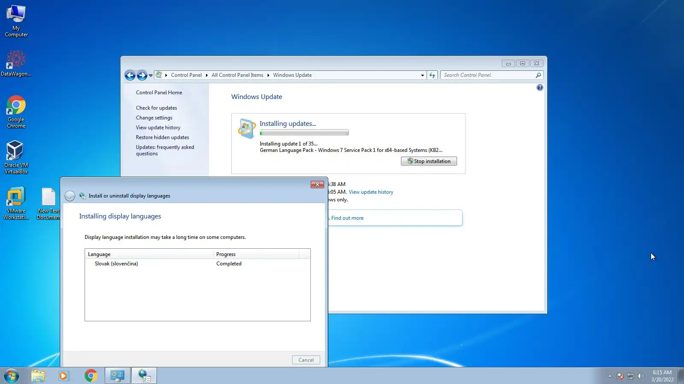This screenshot has width=684, height=384.
Task: Click the Progress column header
Action: pos(256,254)
